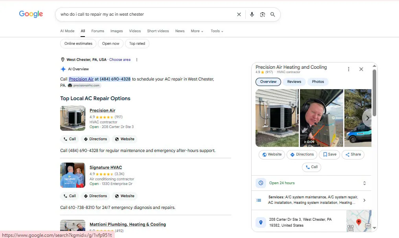The image size is (399, 238).
Task: Open Precision Air listing thumbnail image
Action: [73, 118]
